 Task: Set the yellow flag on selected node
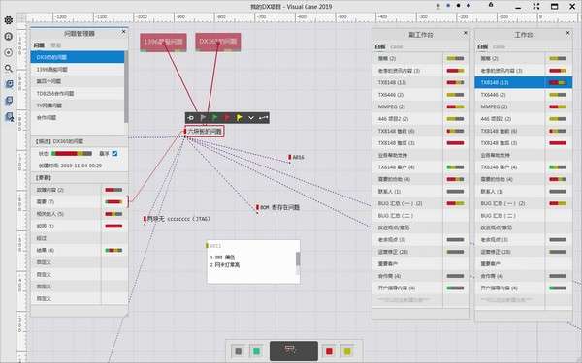[239, 118]
